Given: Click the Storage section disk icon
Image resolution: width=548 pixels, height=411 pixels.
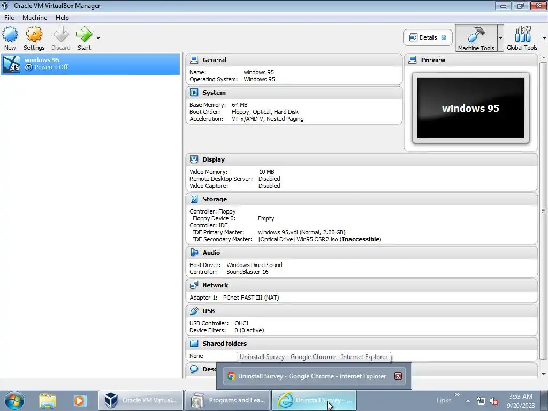Looking at the screenshot, I should [194, 199].
